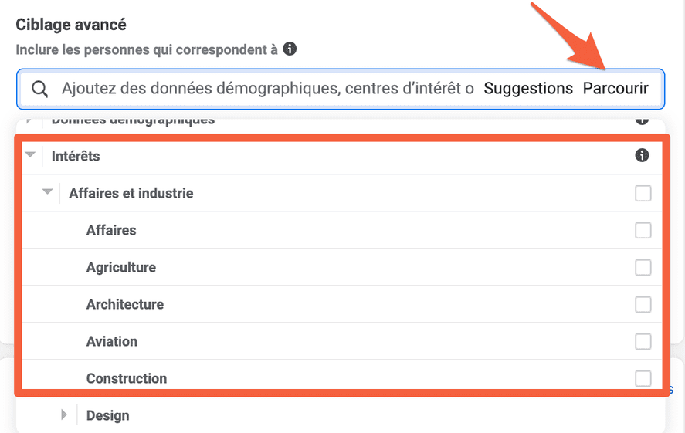Image resolution: width=685 pixels, height=433 pixels.
Task: Check the Affaires et industrie checkbox
Action: (x=643, y=194)
